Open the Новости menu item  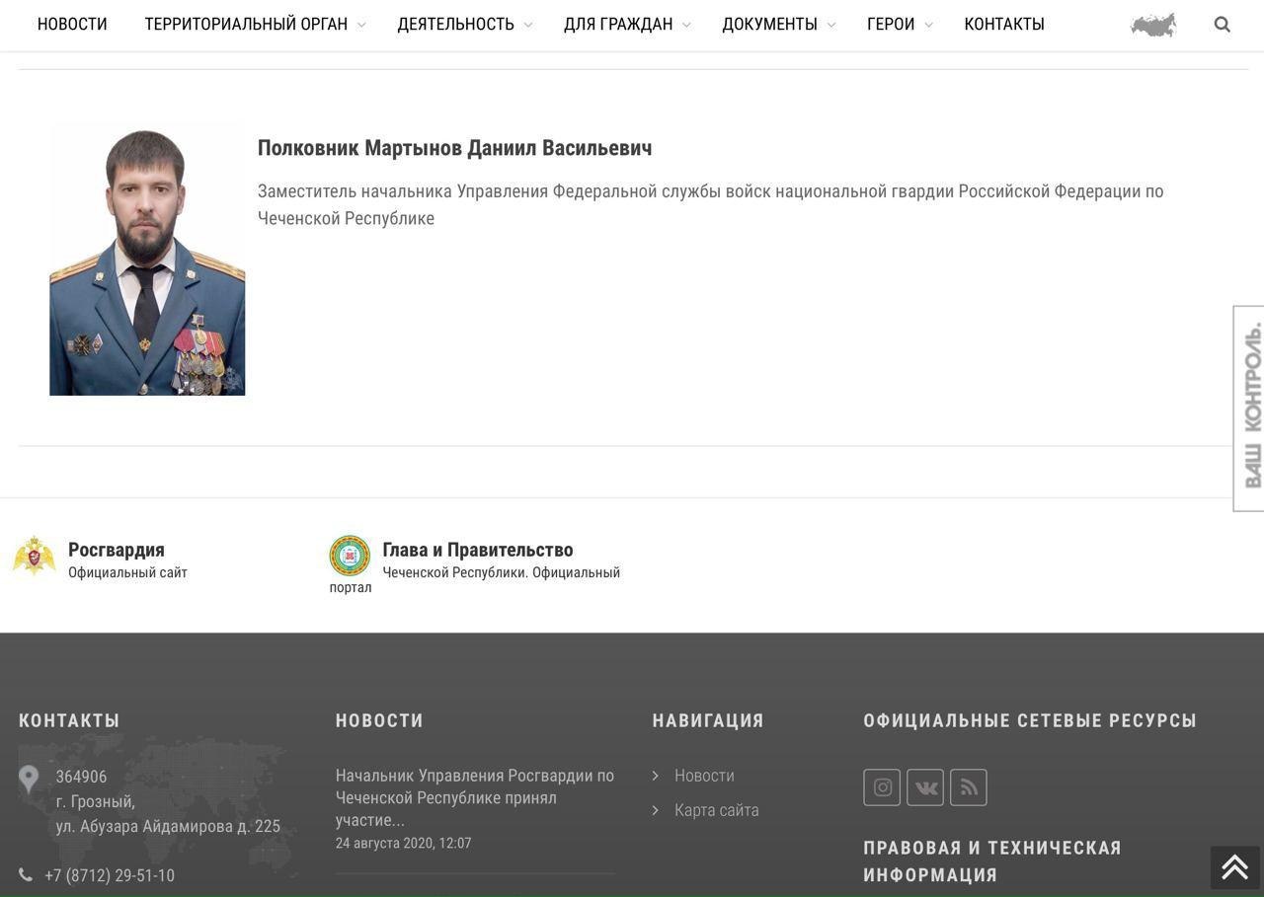point(72,24)
